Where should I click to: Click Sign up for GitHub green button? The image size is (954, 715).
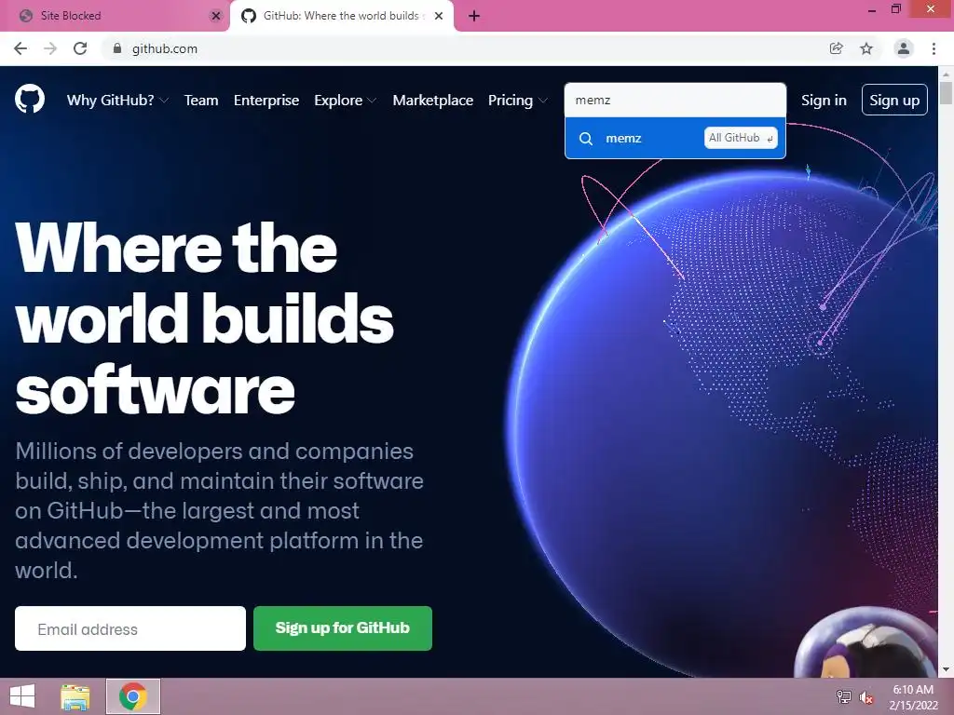(x=343, y=628)
